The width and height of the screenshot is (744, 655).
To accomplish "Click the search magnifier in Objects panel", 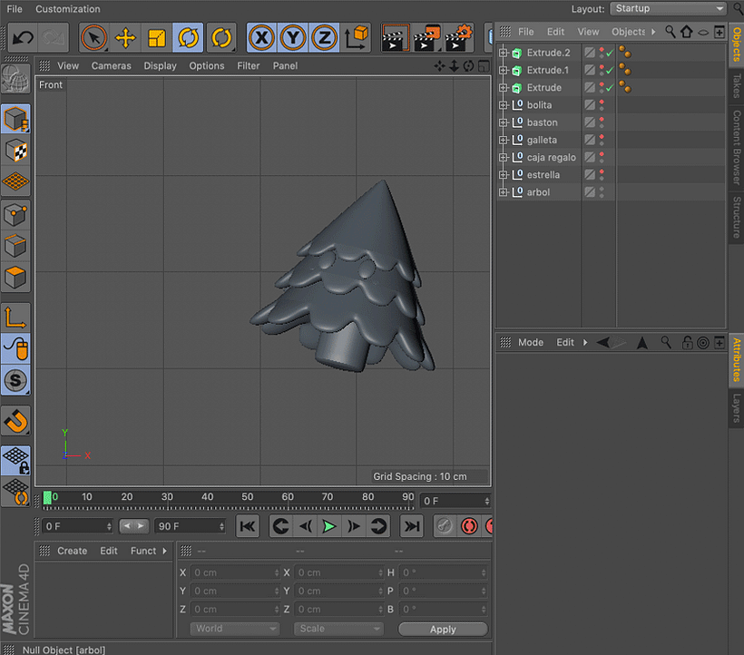I will click(x=671, y=32).
